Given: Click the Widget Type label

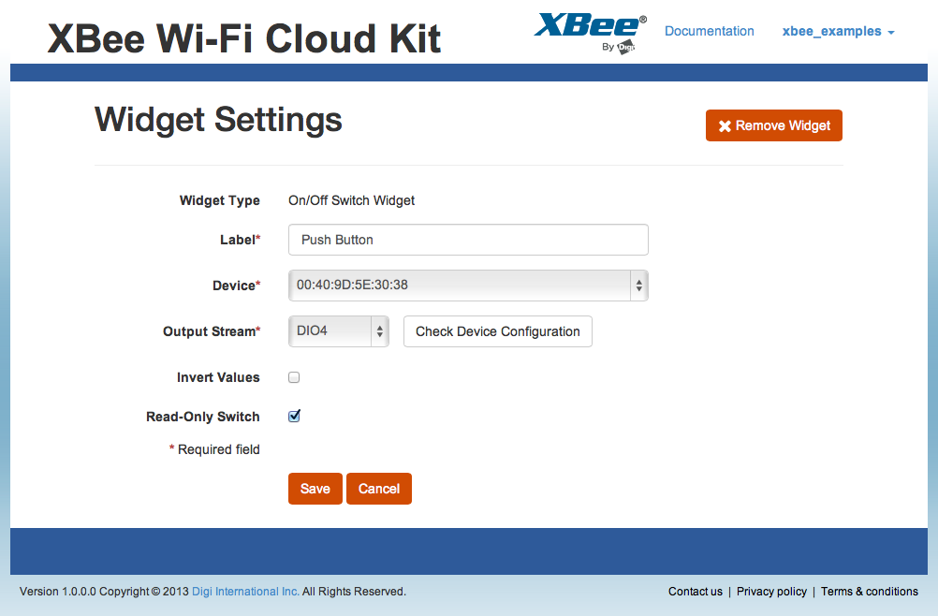Looking at the screenshot, I should (220, 201).
